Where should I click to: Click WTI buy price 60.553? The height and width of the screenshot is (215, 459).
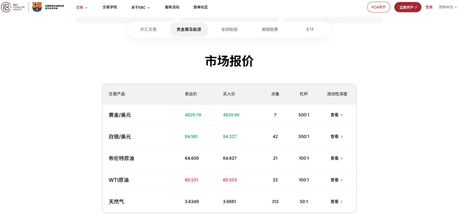(230, 180)
